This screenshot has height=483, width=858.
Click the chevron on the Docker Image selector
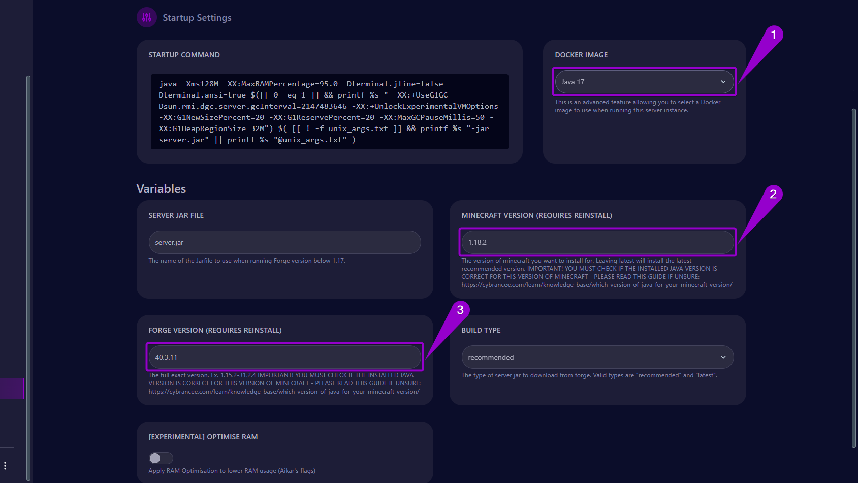pos(723,81)
